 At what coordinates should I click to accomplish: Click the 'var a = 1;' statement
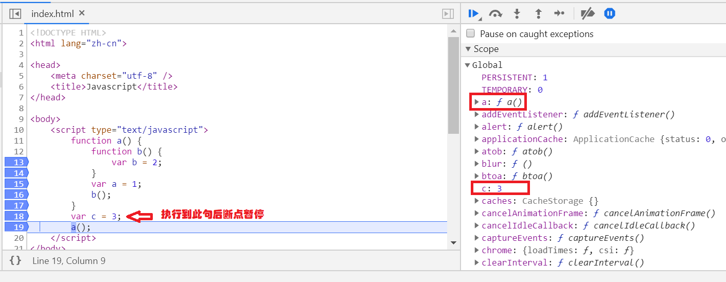click(x=116, y=184)
